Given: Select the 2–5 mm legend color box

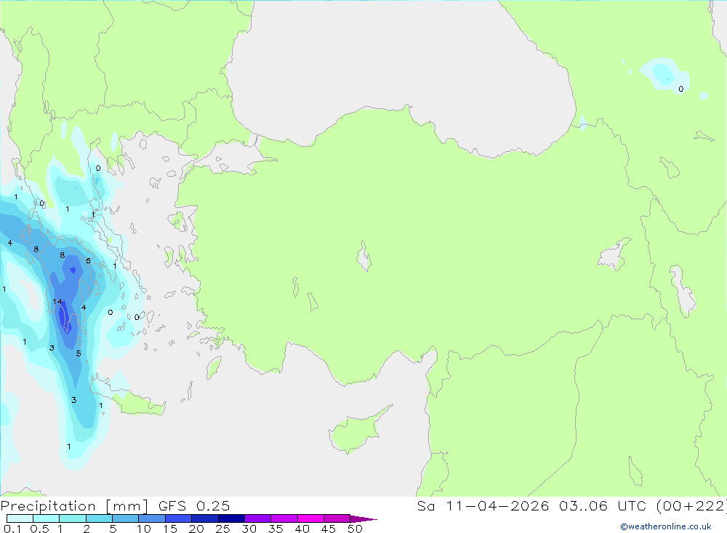Looking at the screenshot, I should 99,518.
